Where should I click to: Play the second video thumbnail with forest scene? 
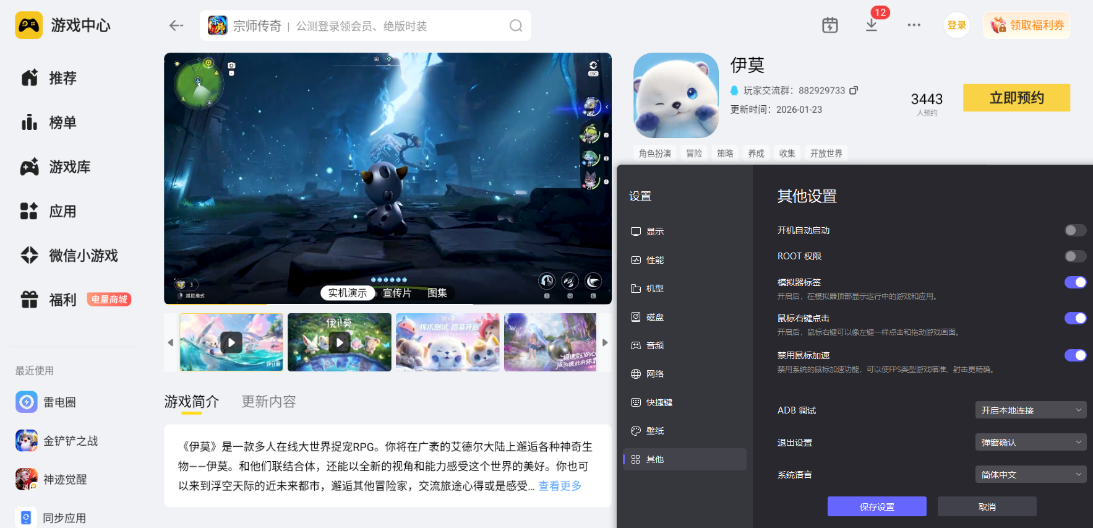340,342
